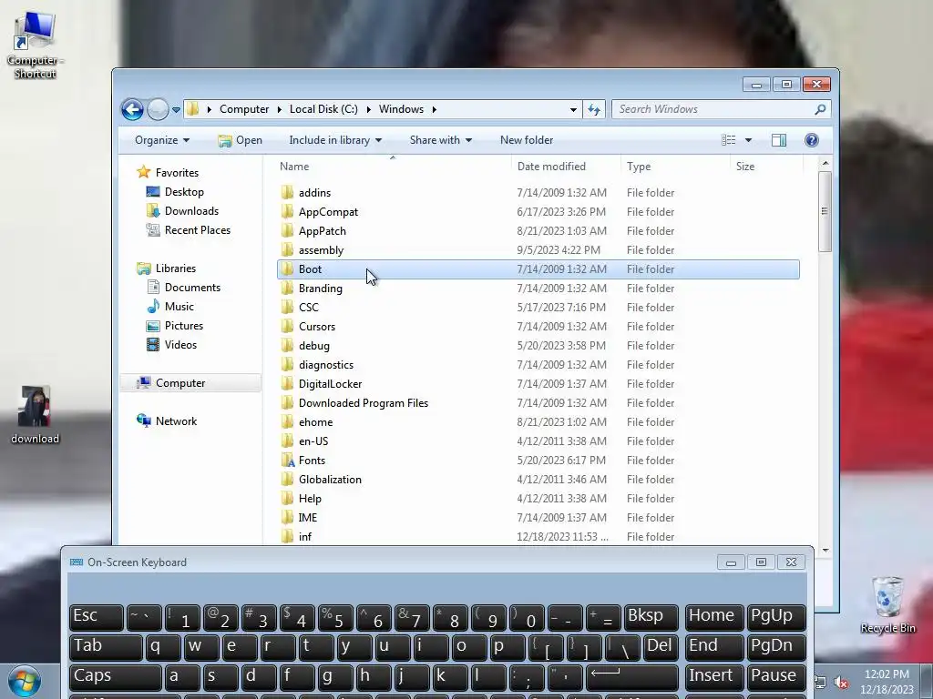
Task: Click the Open toolbar button
Action: (x=241, y=140)
